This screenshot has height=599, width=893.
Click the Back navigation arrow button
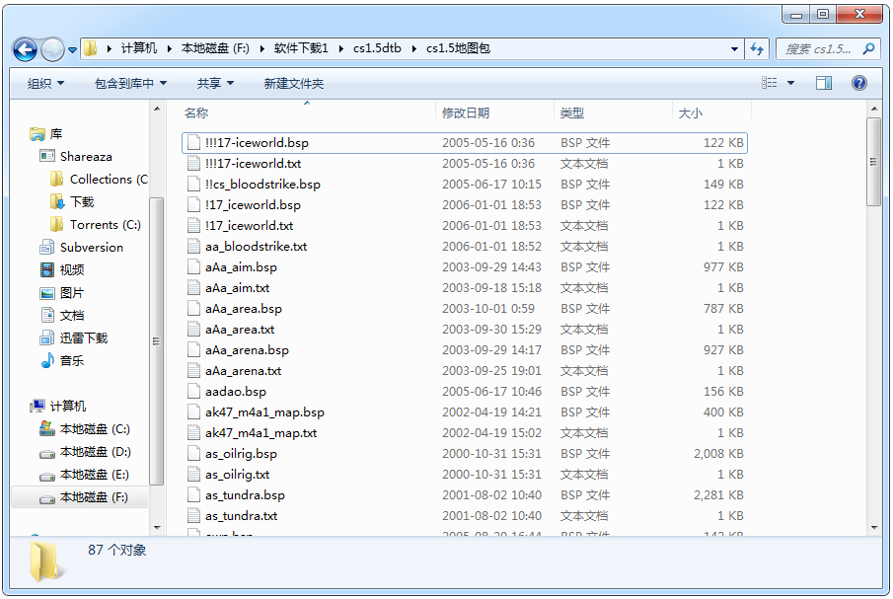point(26,48)
